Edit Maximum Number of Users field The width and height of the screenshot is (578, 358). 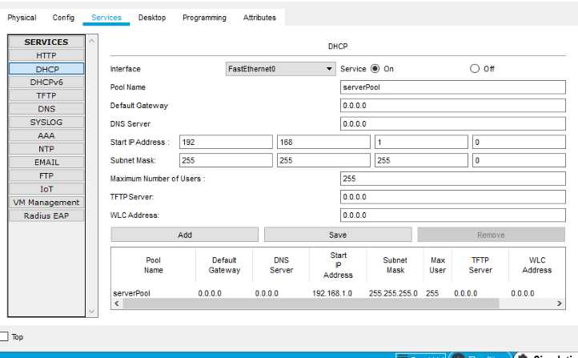452,179
